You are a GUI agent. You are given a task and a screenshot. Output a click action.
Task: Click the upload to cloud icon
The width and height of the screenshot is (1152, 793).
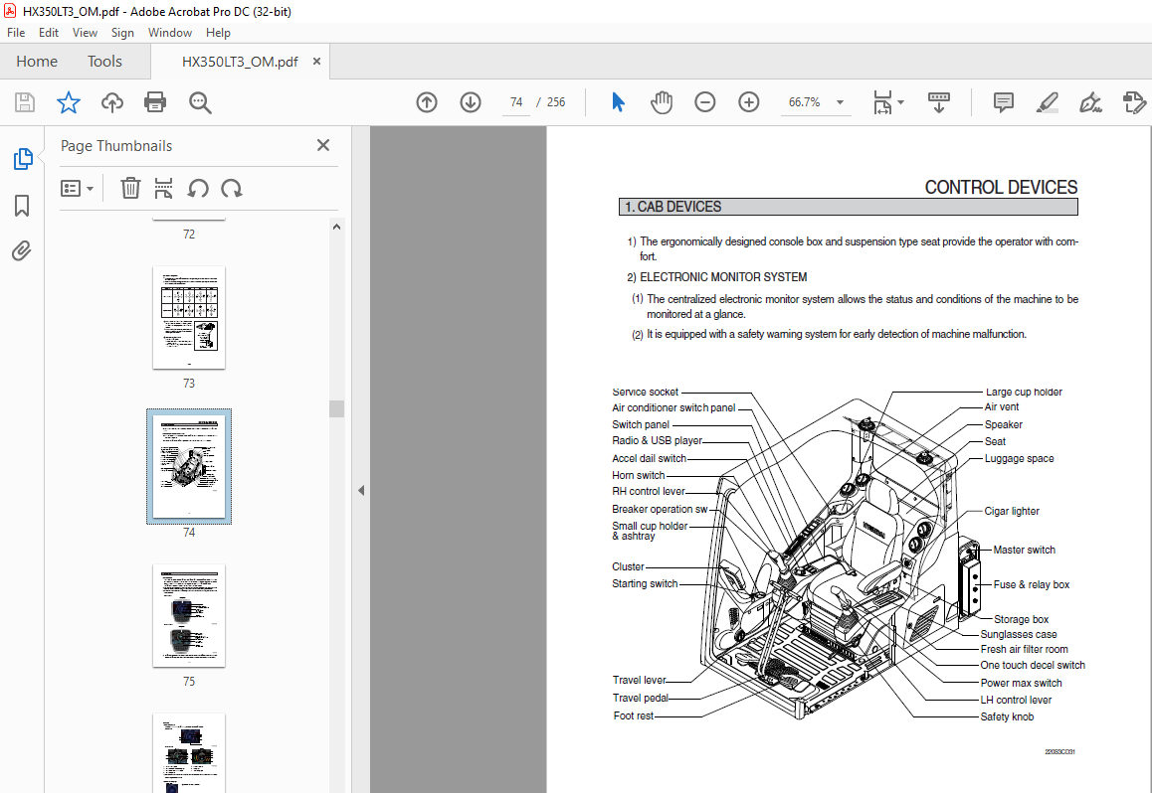coord(111,102)
